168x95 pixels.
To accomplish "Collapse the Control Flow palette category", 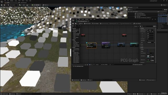I will [72, 31].
